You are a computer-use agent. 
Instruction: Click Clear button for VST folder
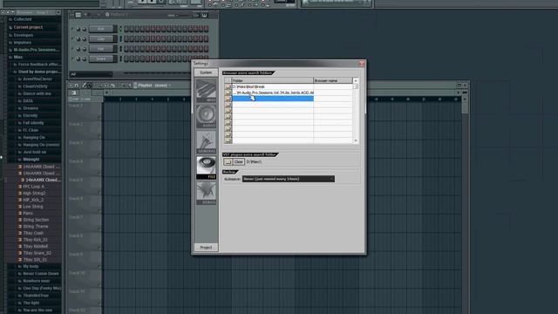239,162
